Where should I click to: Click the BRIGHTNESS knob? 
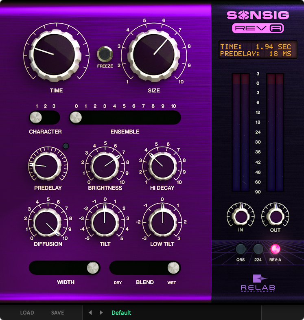[105, 164]
